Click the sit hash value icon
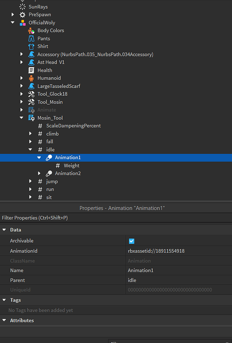 40,197
